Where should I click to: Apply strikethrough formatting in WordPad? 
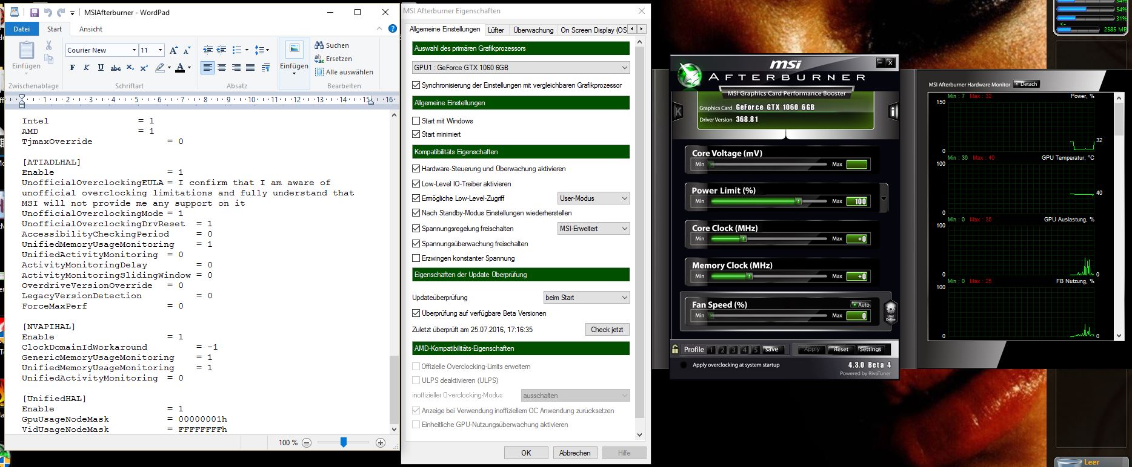(x=116, y=68)
